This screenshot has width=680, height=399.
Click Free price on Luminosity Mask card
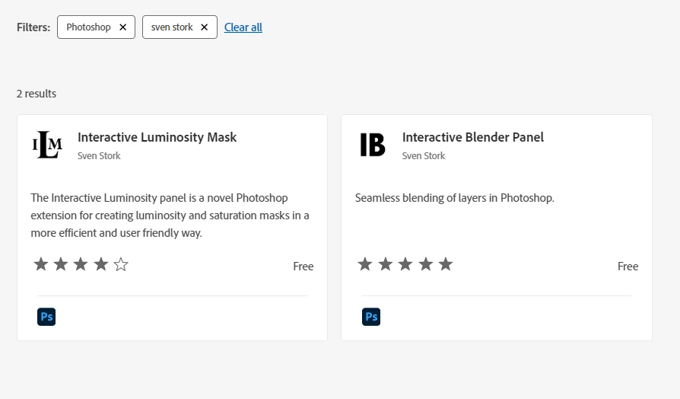[303, 267]
